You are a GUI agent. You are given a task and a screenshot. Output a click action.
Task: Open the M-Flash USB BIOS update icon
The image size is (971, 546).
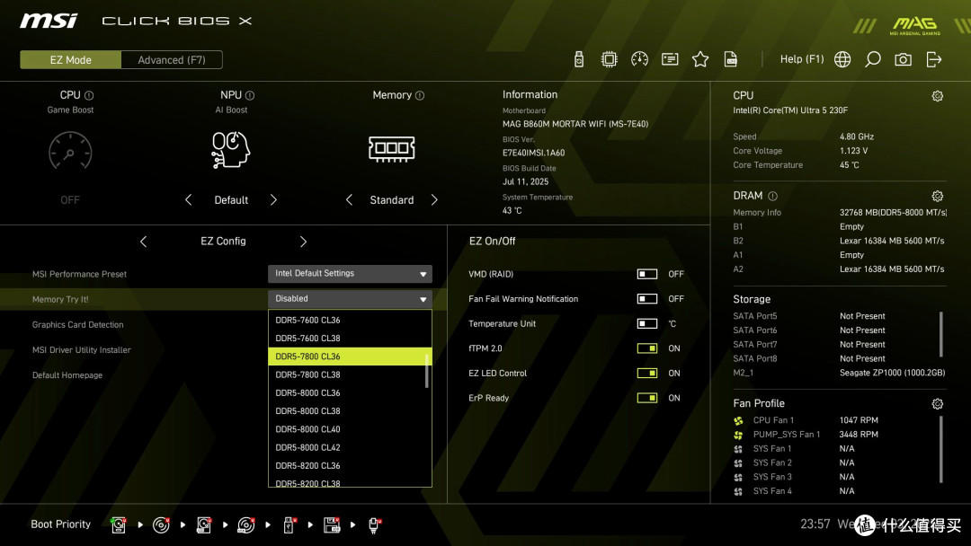pos(578,59)
